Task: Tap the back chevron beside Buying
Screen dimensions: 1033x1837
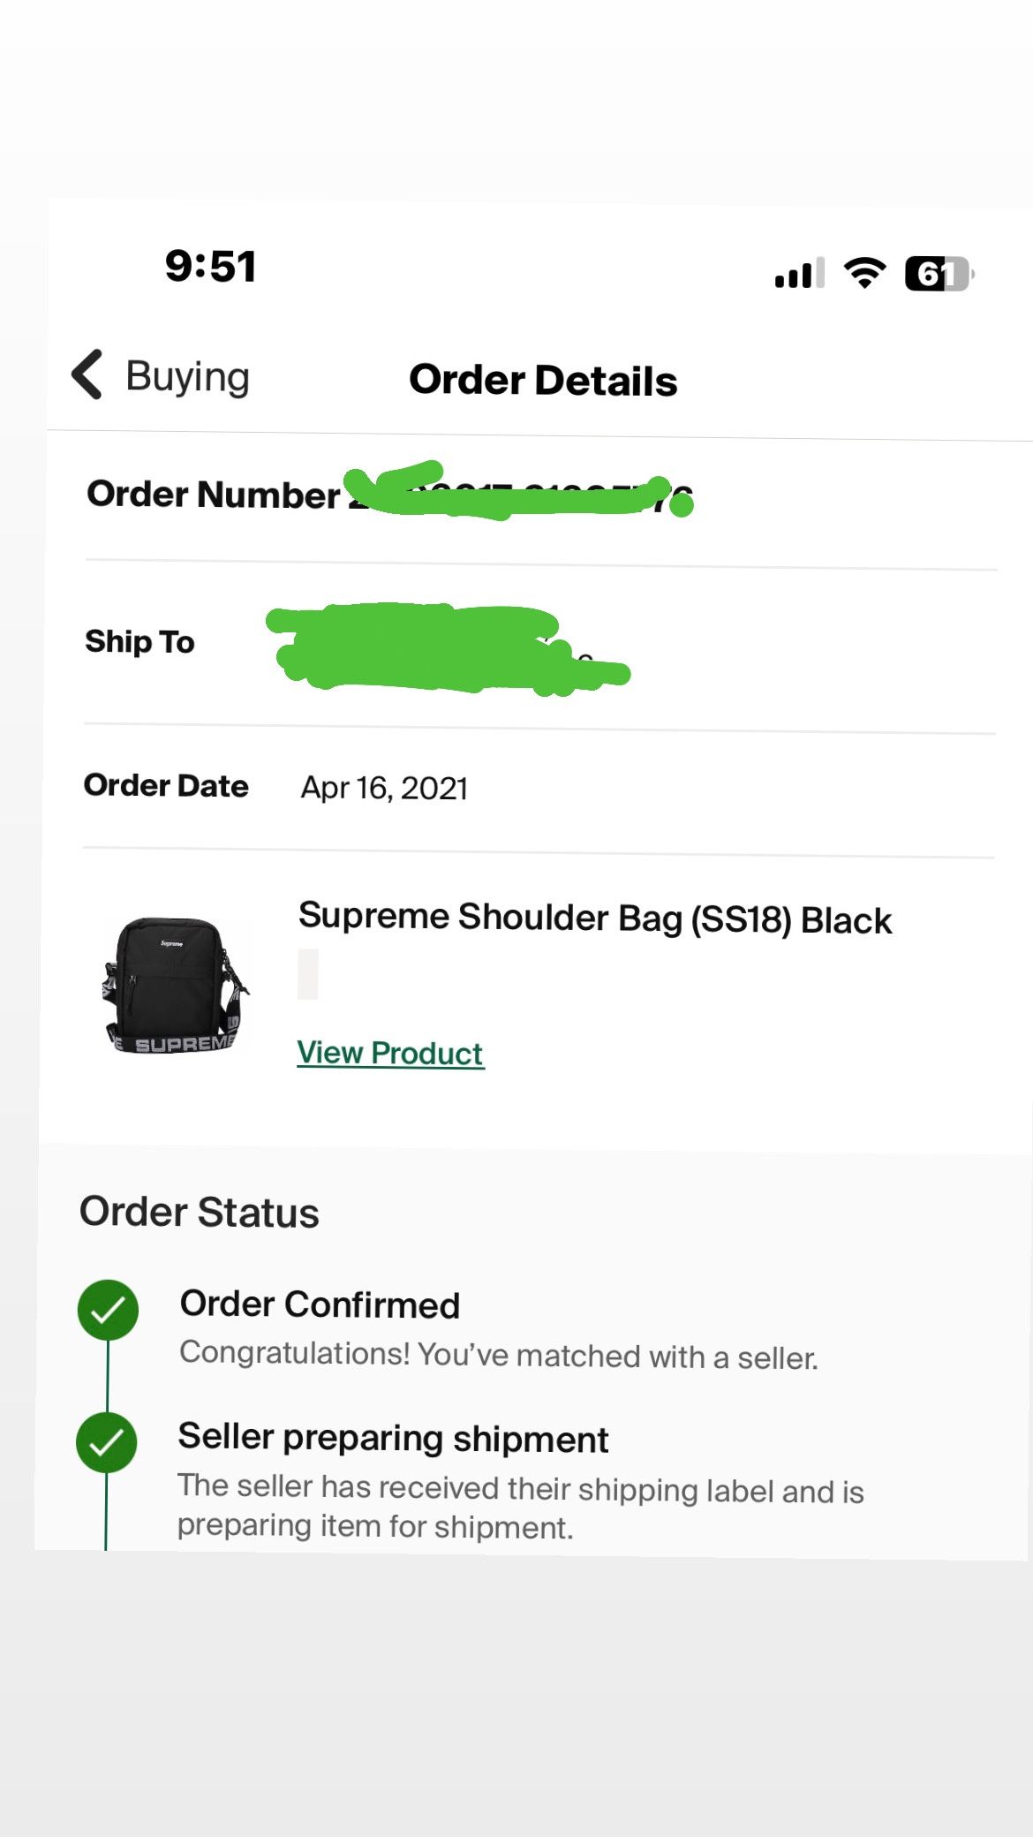Action: 86,375
